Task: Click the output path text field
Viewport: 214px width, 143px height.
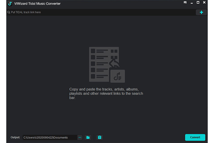Action: coord(49,137)
